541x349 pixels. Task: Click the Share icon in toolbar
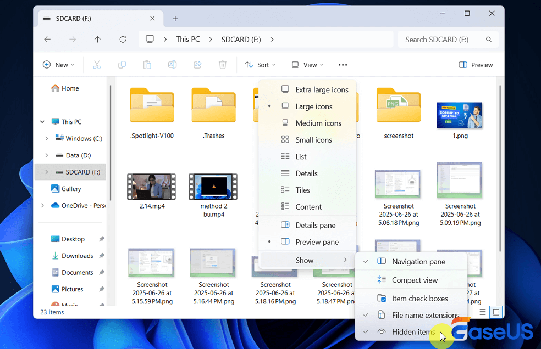tap(197, 65)
